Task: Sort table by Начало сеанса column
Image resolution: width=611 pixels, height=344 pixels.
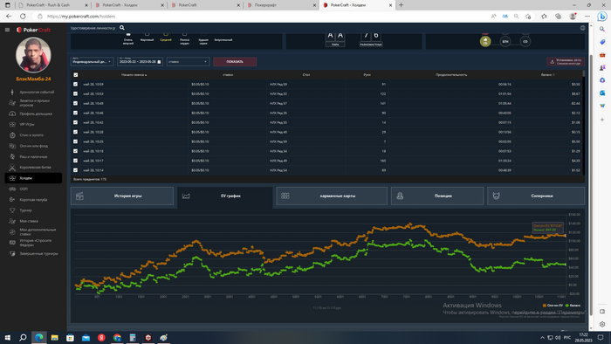Action: click(134, 75)
